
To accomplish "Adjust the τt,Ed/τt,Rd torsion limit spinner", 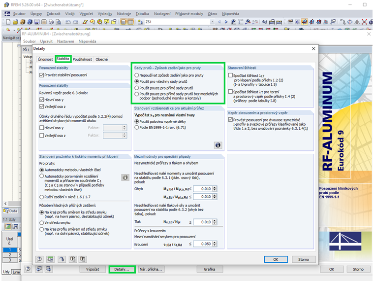I will (215, 244).
